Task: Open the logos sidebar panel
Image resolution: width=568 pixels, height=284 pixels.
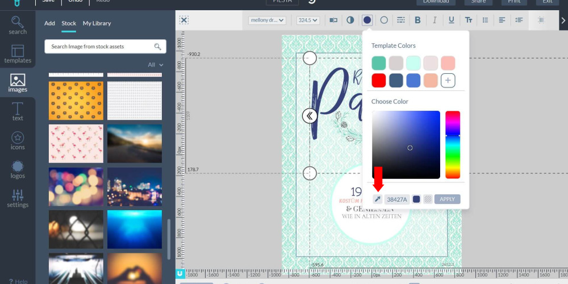Action: point(18,169)
